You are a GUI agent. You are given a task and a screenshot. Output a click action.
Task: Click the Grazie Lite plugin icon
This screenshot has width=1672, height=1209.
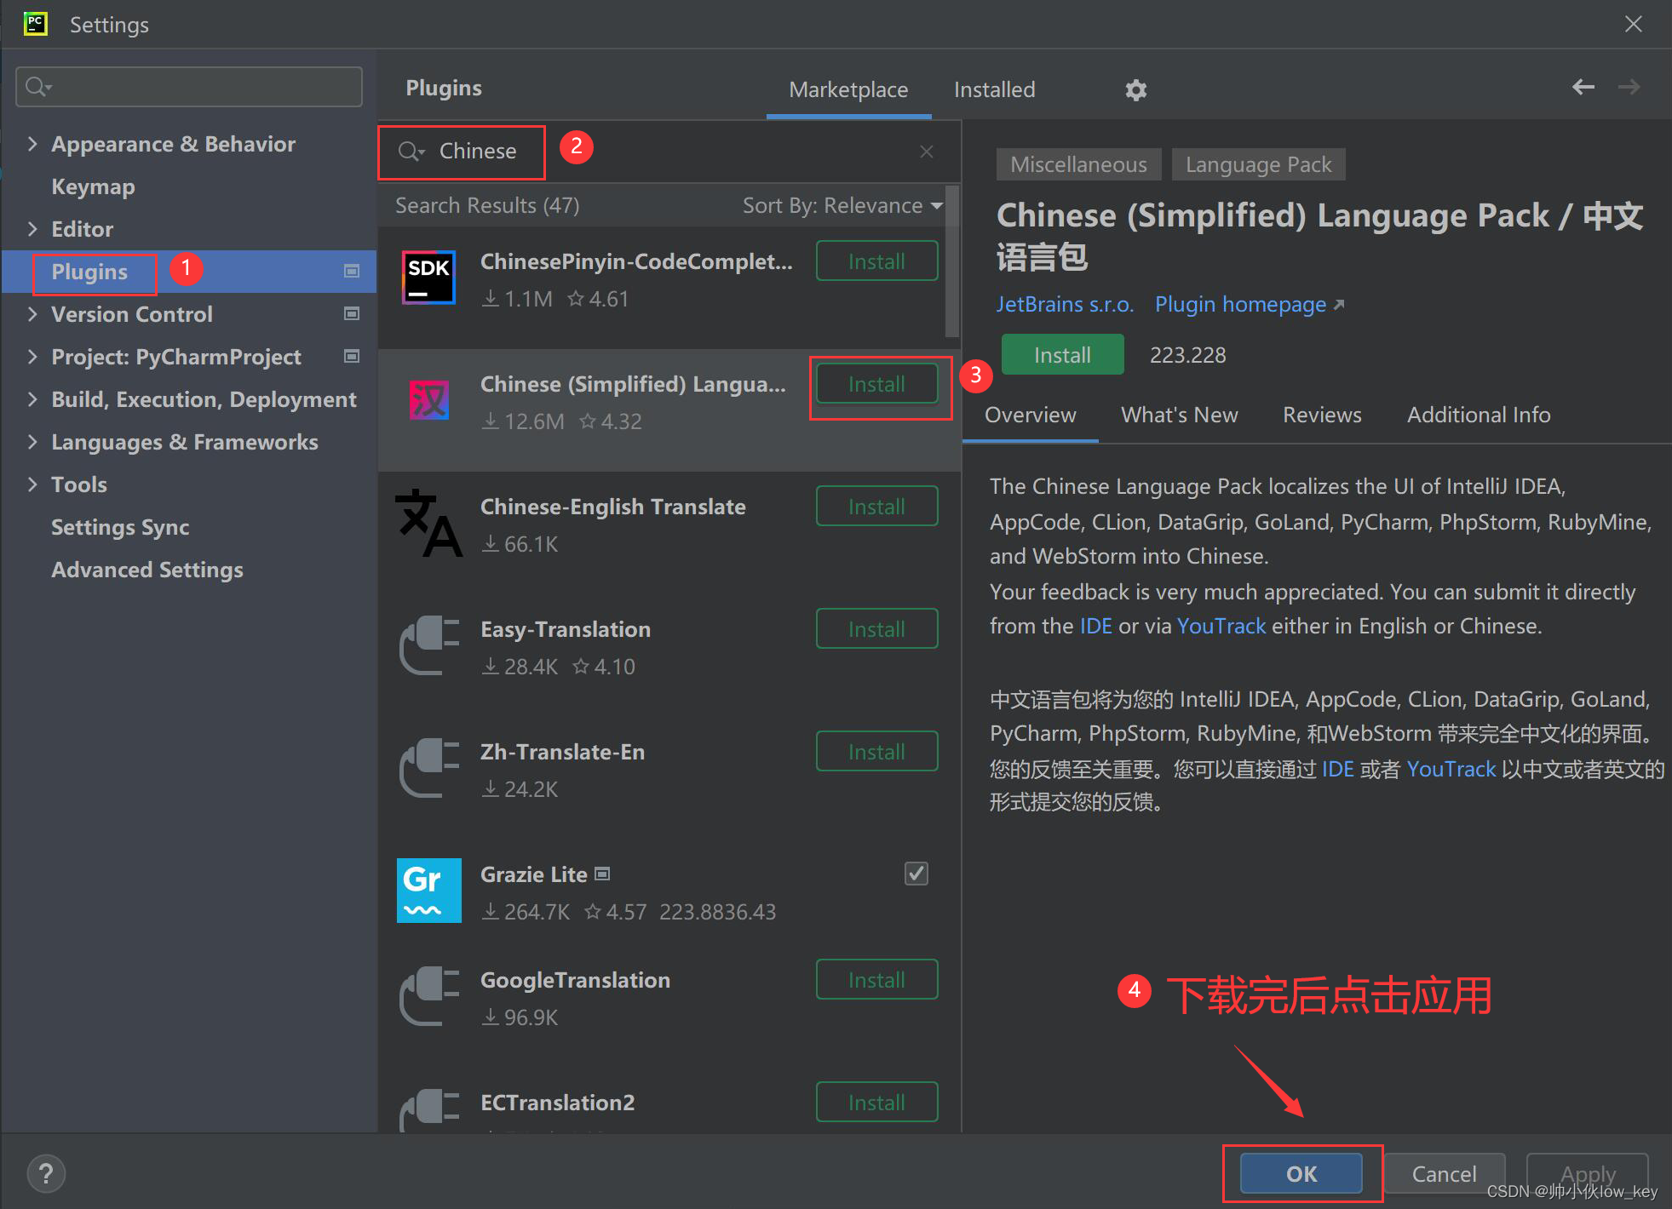point(428,892)
